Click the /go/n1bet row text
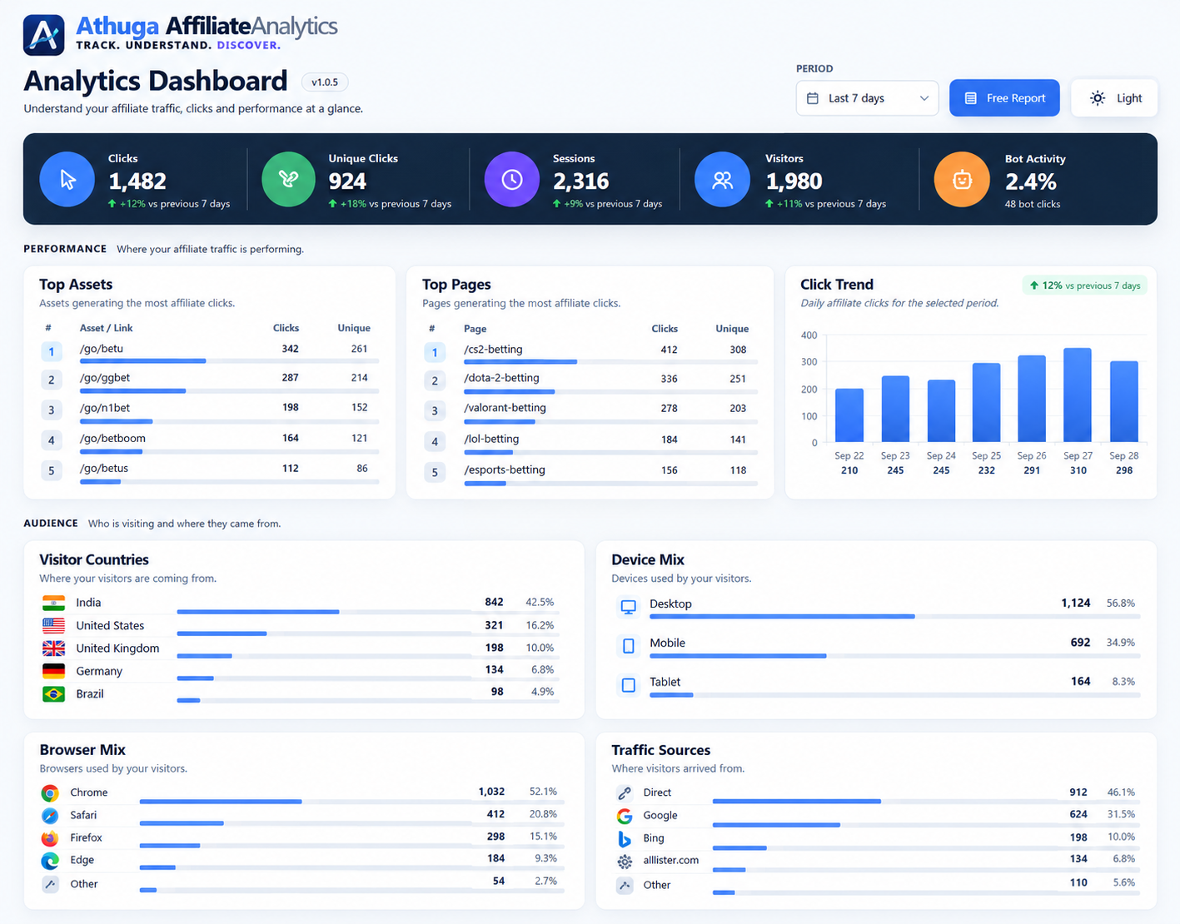Screen dimensions: 1180x924 105,408
